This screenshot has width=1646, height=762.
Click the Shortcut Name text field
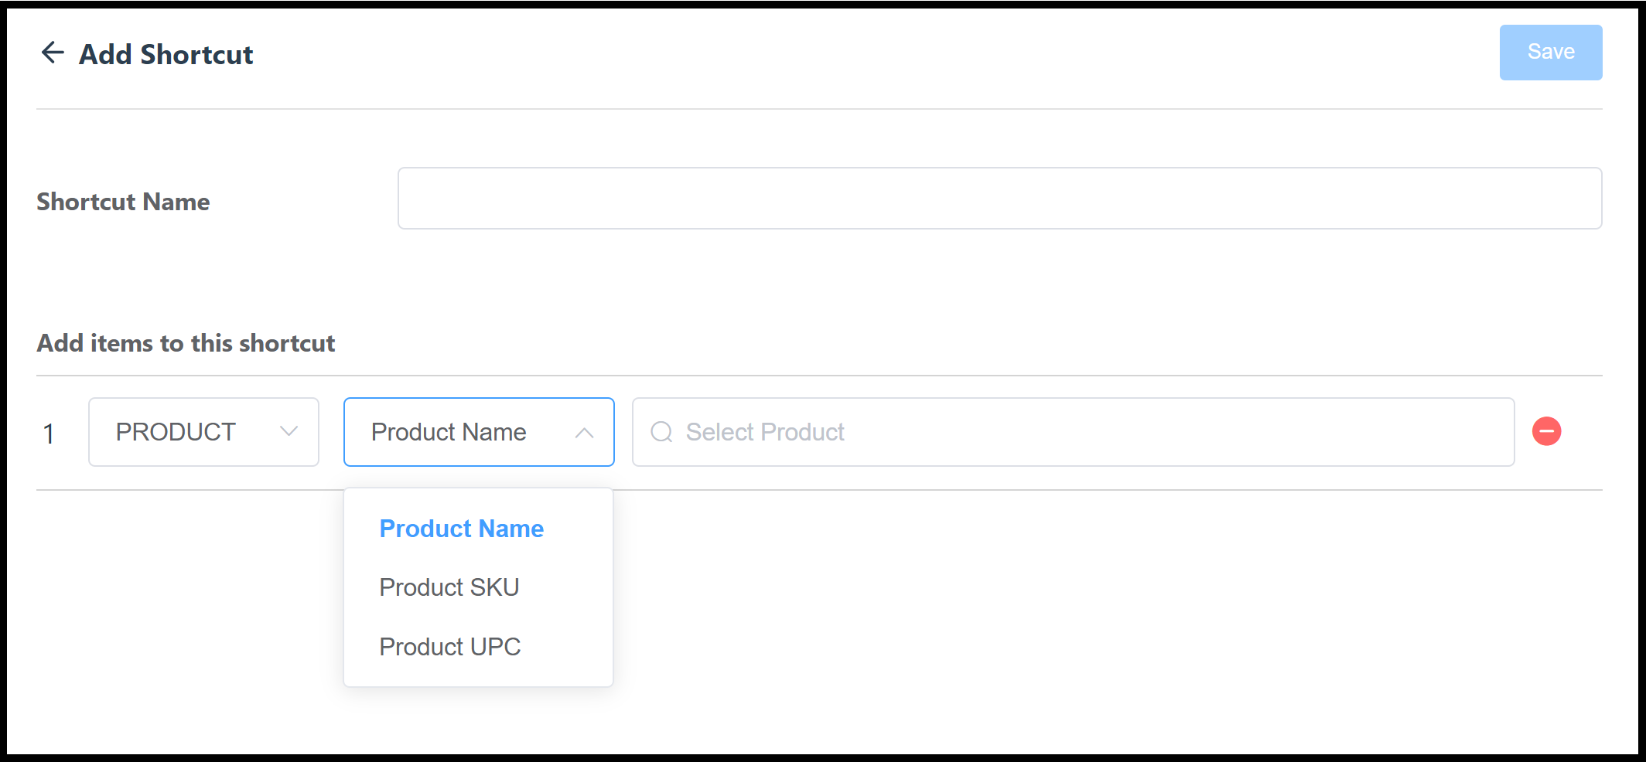click(x=999, y=198)
